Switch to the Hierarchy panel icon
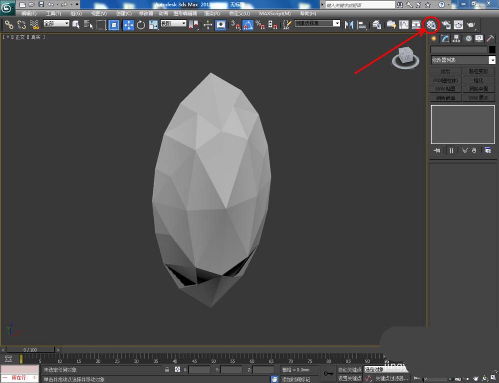 [x=457, y=38]
